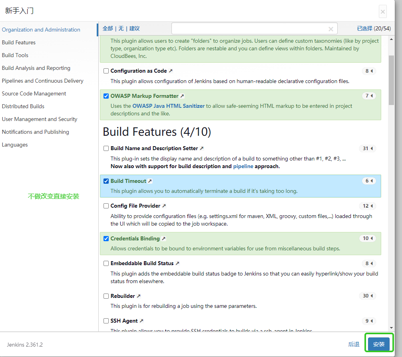Expand the Rebuilder dependency count badge
This screenshot has width=402, height=357.
coord(368,296)
